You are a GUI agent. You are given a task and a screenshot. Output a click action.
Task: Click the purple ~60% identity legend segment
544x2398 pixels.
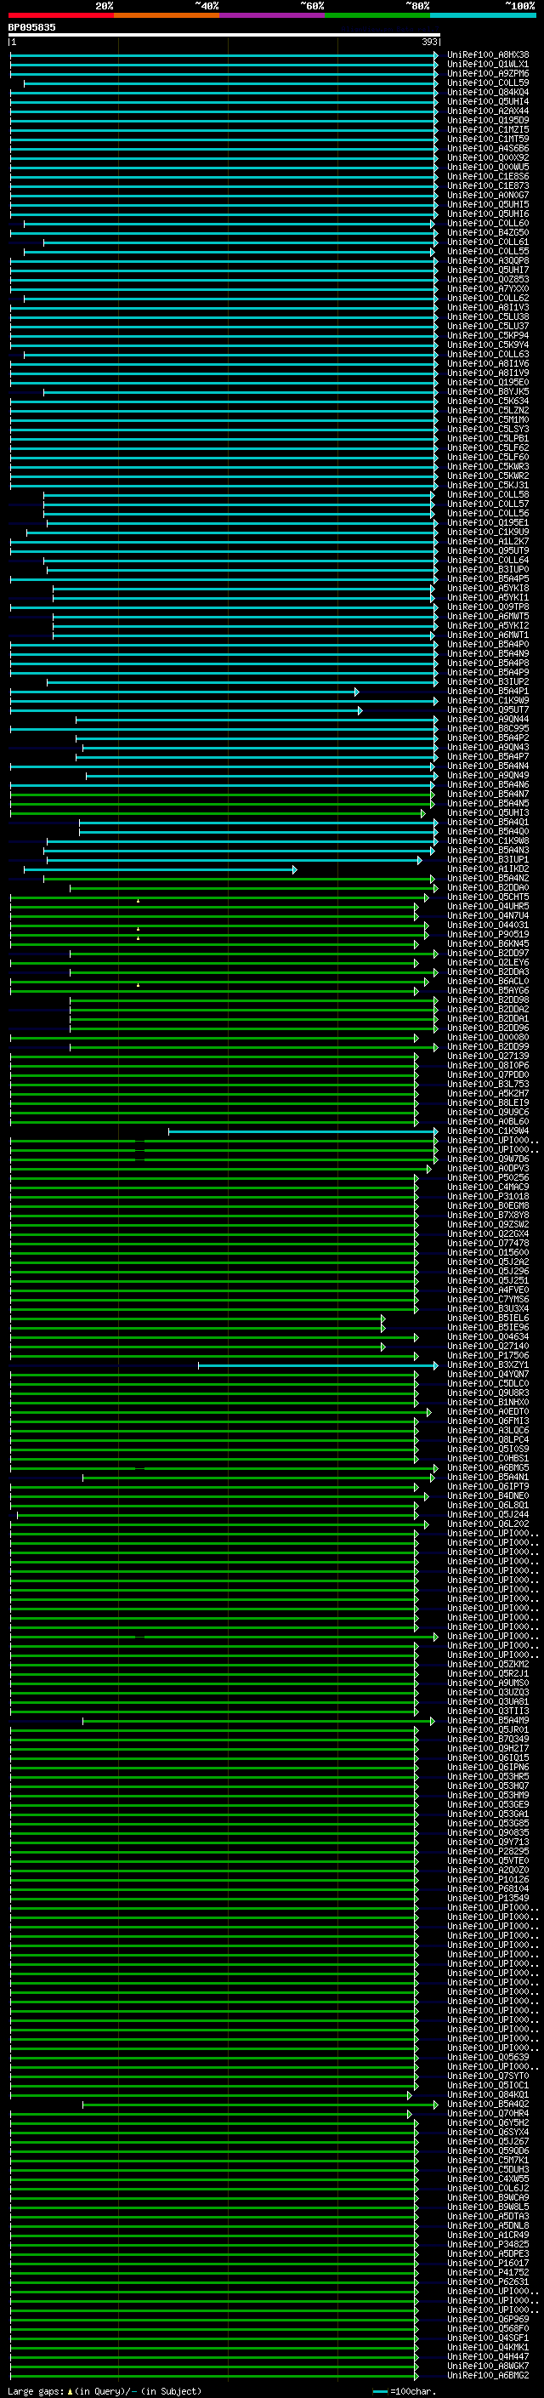coord(271,15)
